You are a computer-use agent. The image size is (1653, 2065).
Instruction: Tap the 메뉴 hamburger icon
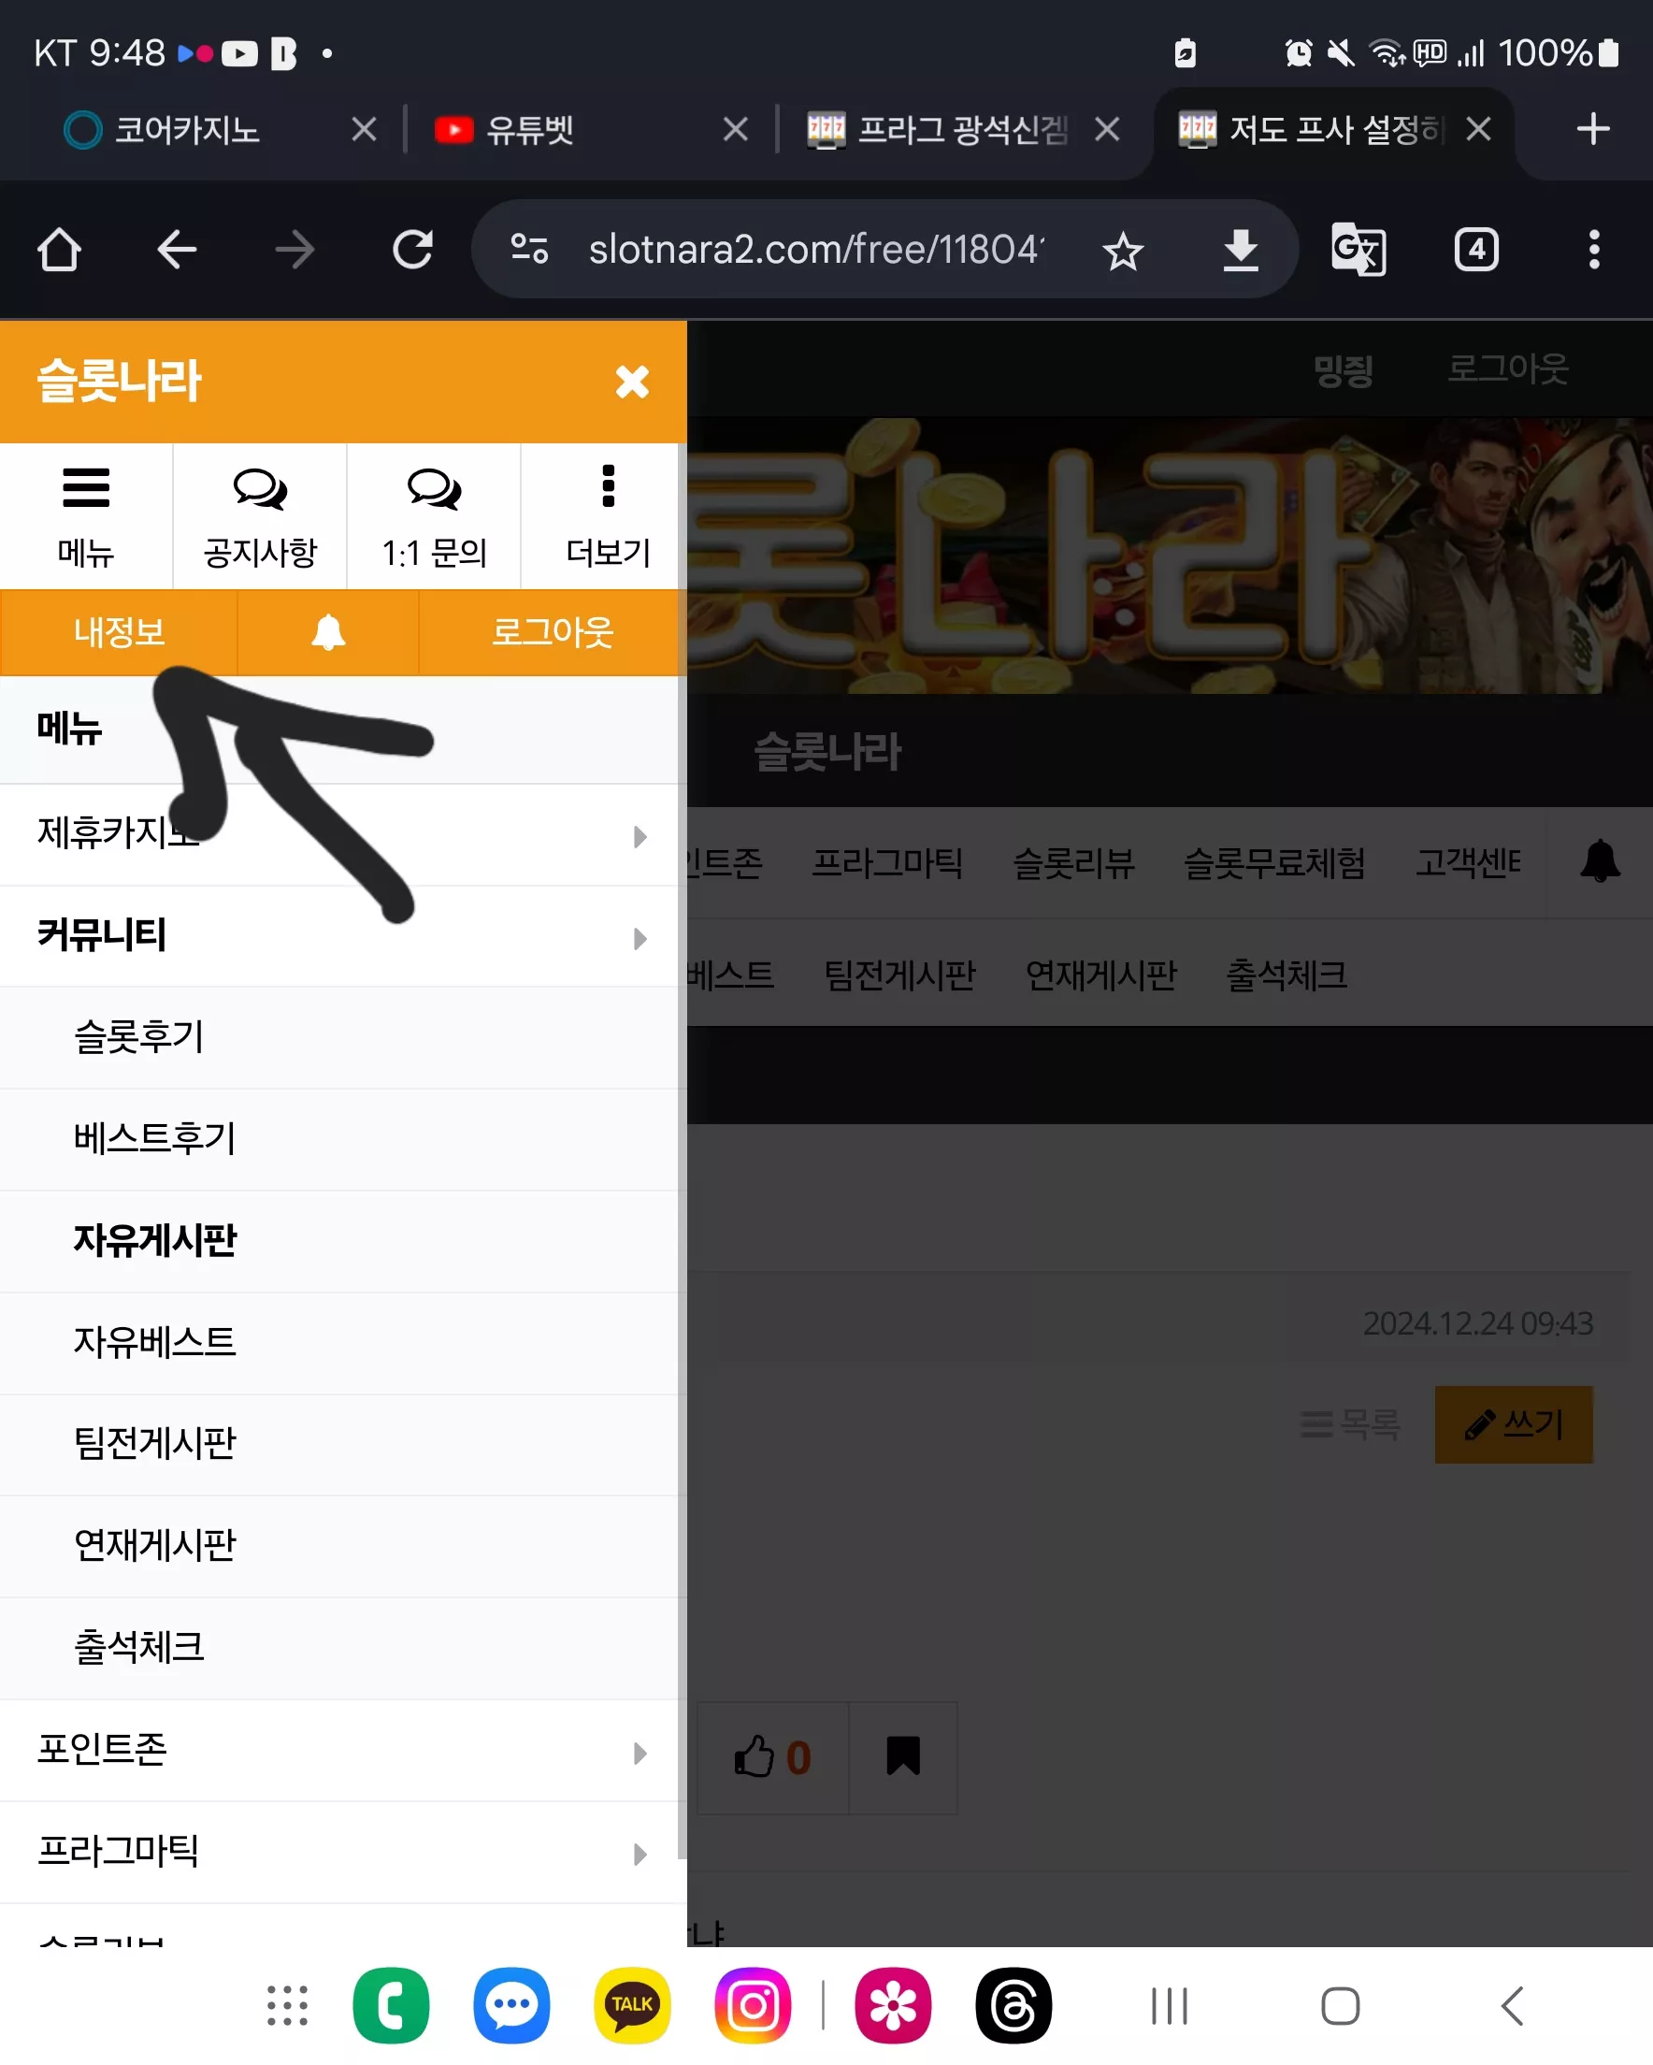(x=86, y=487)
